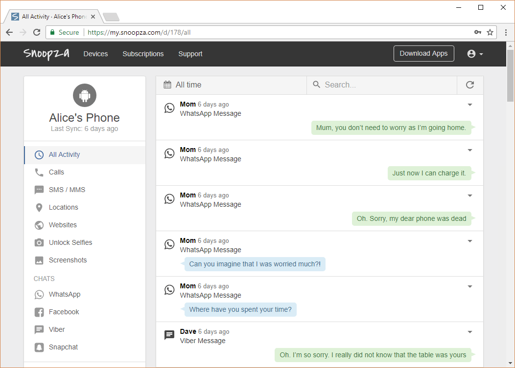
Task: Select SMS / MMS in sidebar
Action: 85,190
